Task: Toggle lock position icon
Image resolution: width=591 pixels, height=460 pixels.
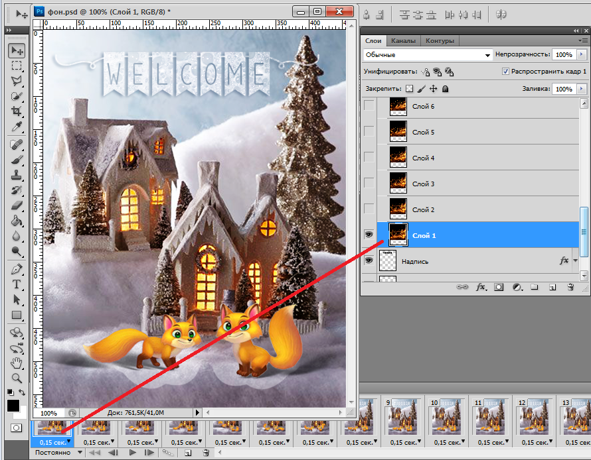Action: click(434, 89)
